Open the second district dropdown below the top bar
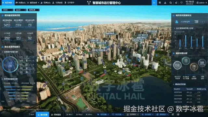 pyautogui.click(x=20, y=10)
